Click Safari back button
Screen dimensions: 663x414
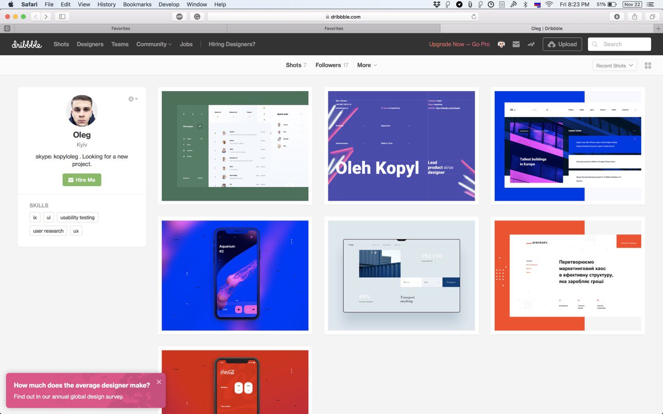tap(36, 17)
